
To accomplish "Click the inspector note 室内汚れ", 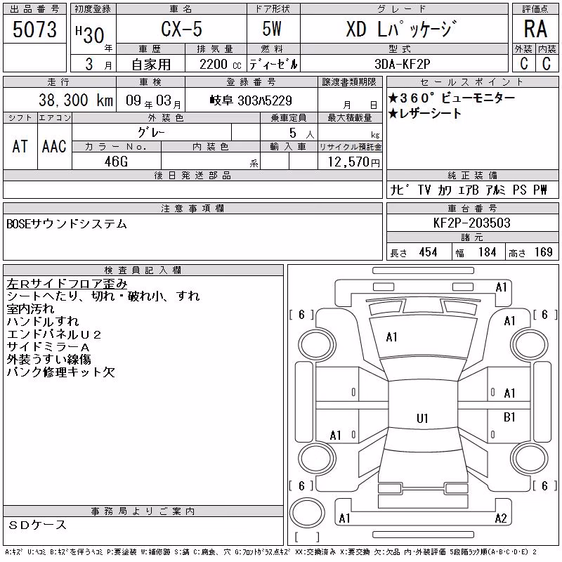I will [x=30, y=309].
